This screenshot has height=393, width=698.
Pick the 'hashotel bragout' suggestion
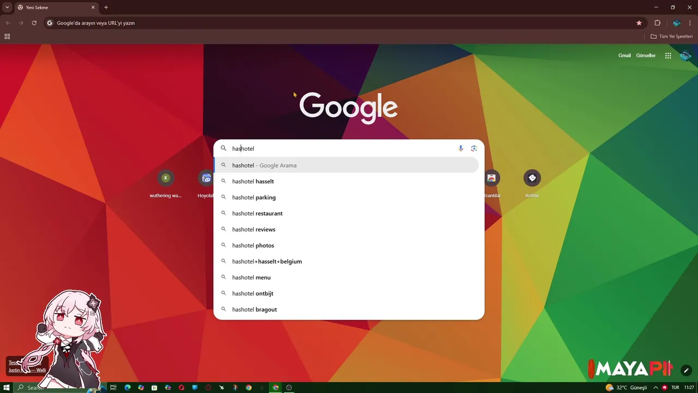346,309
